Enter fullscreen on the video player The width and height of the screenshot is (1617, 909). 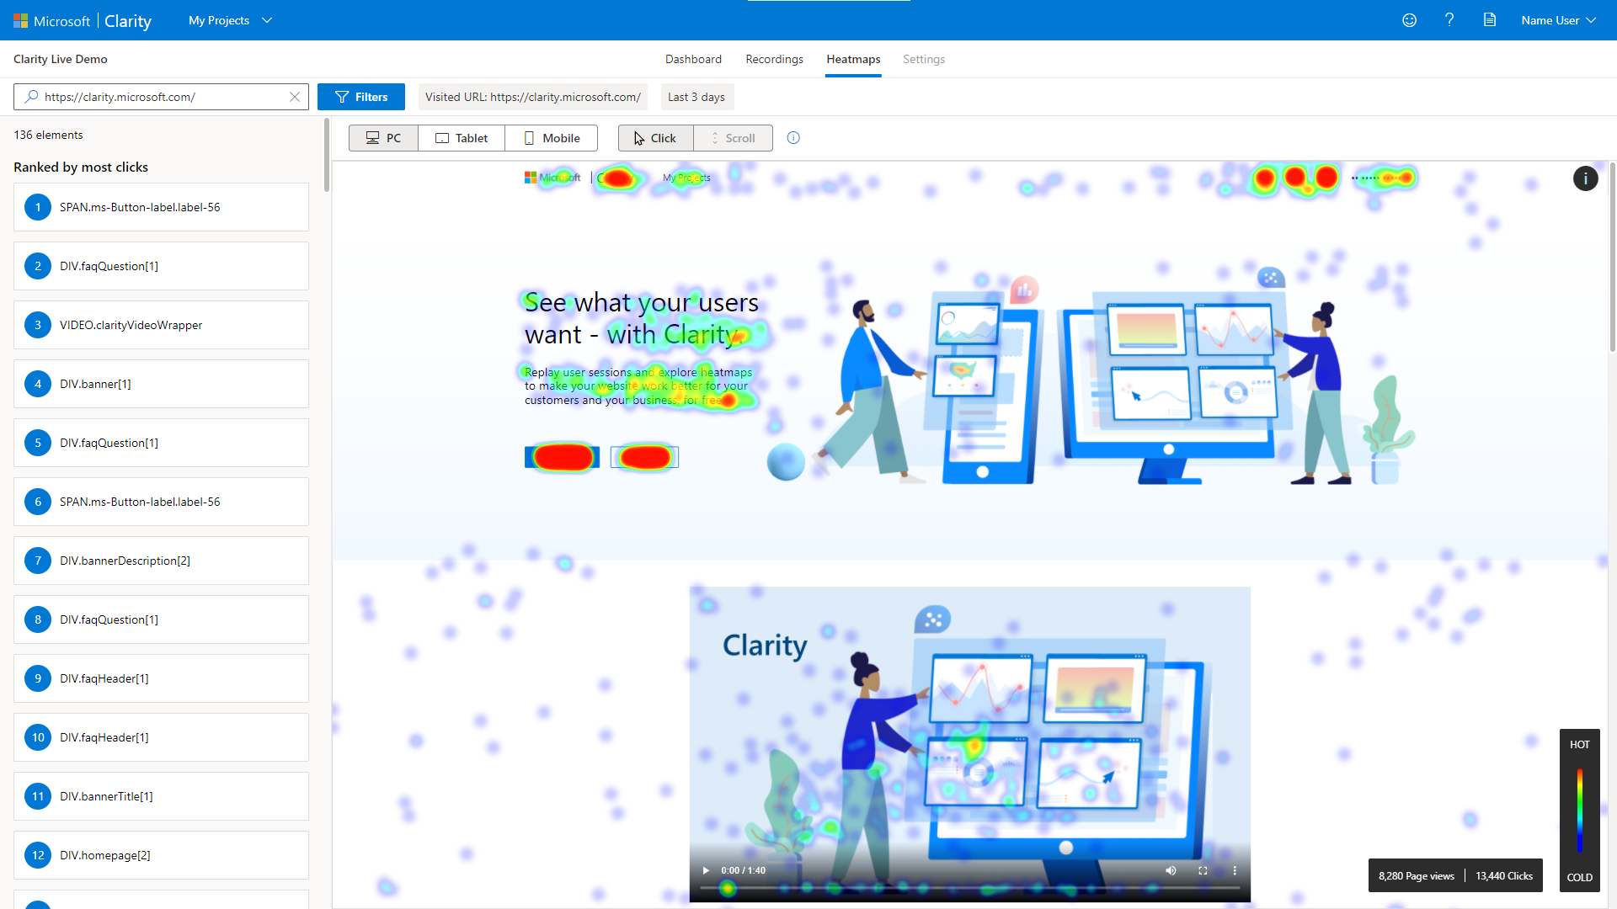(1203, 870)
